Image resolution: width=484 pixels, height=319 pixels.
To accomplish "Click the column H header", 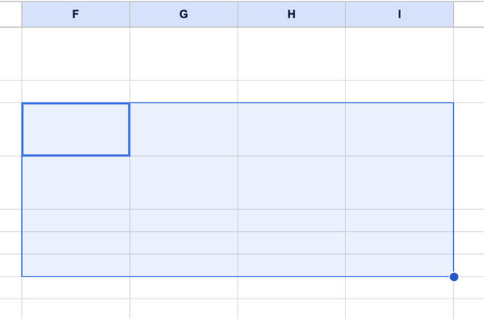I will pyautogui.click(x=291, y=14).
